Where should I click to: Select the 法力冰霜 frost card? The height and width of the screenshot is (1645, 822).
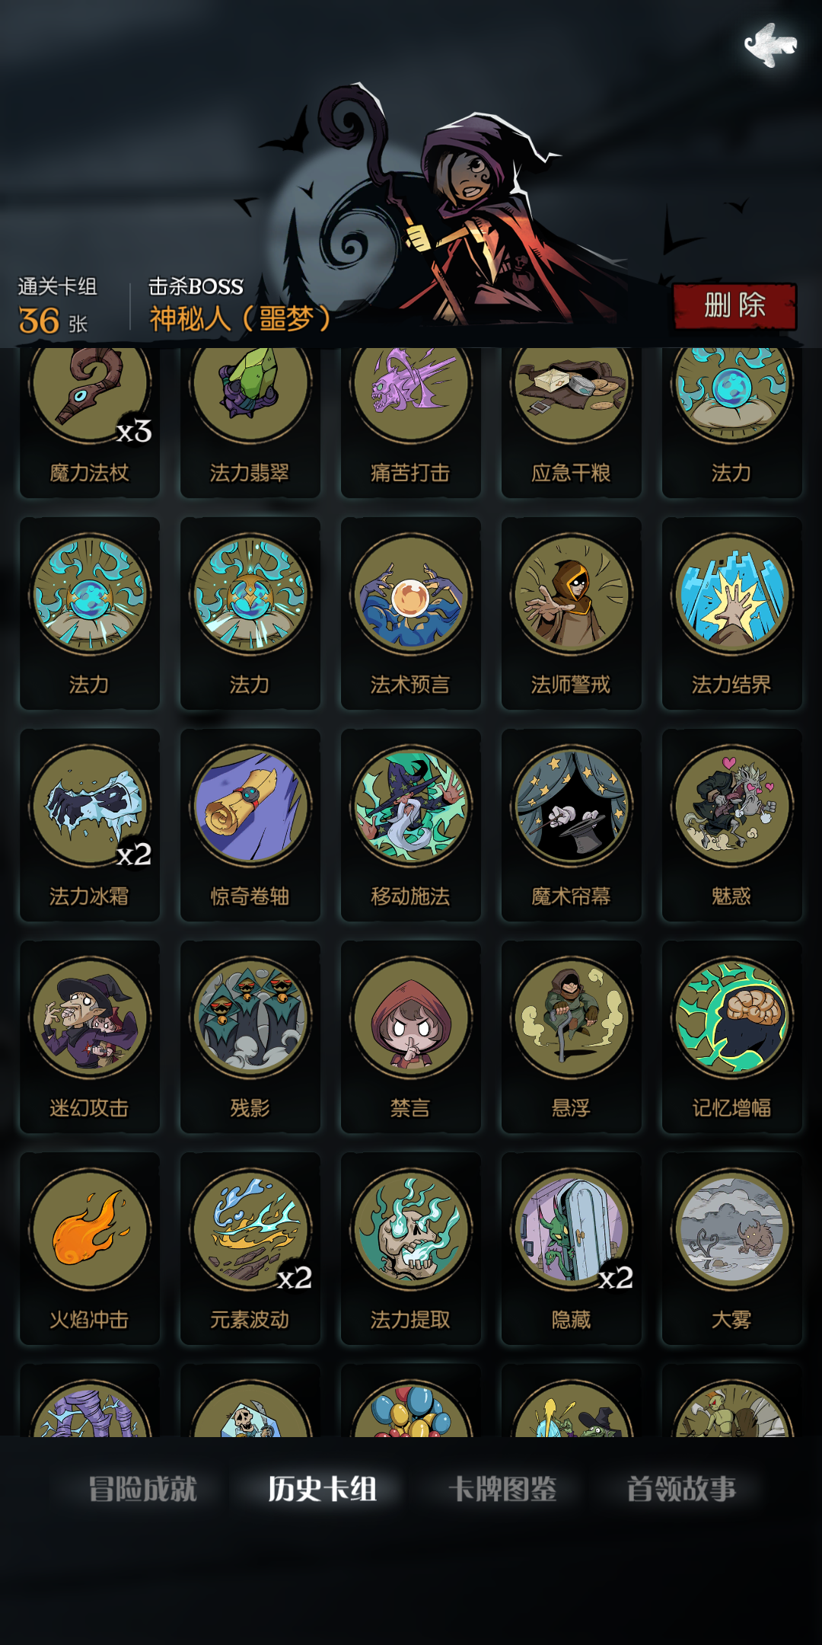point(90,825)
